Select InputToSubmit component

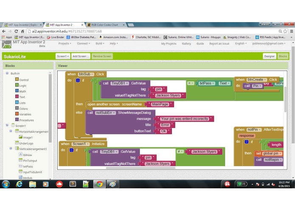coord(30,172)
